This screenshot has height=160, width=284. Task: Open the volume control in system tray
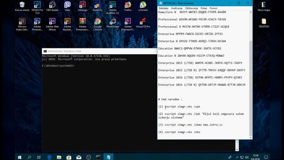pos(247,157)
